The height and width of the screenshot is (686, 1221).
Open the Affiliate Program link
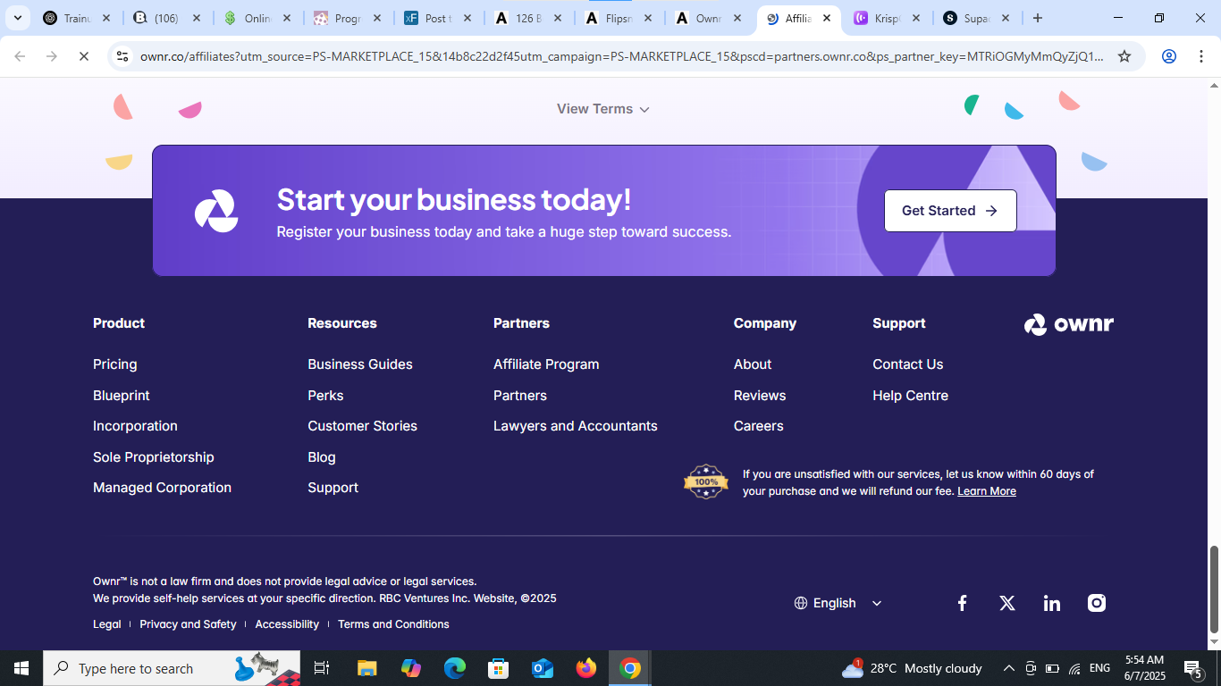[x=546, y=364]
